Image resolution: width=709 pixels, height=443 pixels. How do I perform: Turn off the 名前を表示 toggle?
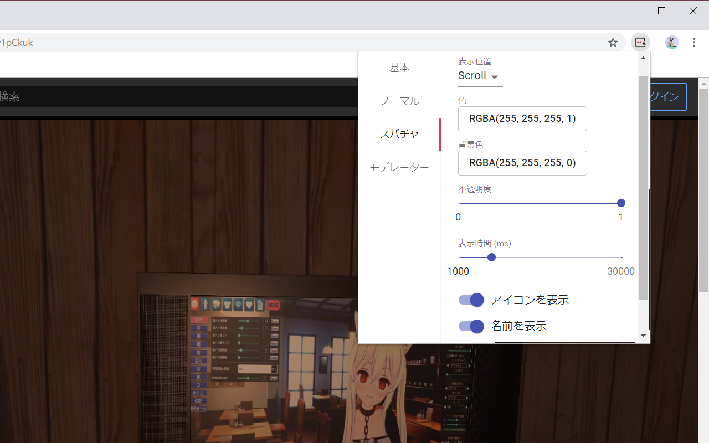point(470,326)
